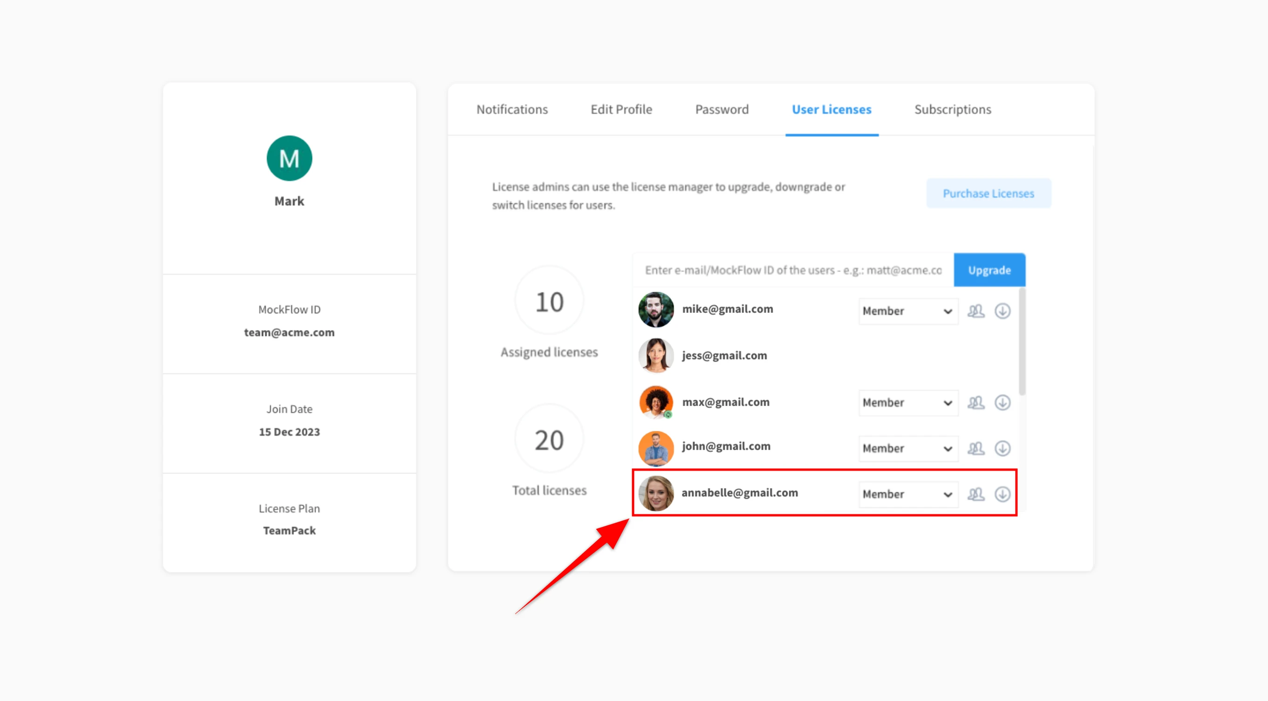Select the max@gmail.com email text

(x=726, y=402)
